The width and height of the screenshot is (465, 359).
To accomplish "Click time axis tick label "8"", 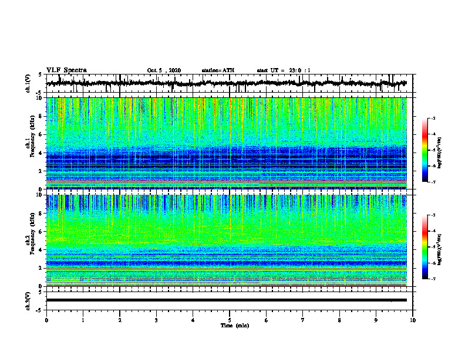I will click(339, 320).
